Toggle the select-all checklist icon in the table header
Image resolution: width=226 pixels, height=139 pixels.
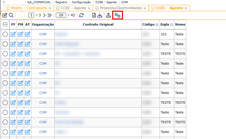[x=5, y=25]
